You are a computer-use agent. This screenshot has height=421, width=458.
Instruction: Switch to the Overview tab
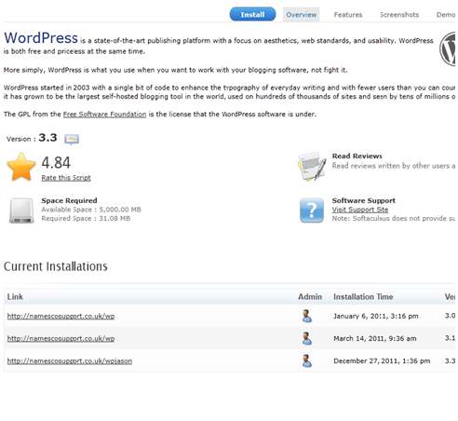(301, 15)
